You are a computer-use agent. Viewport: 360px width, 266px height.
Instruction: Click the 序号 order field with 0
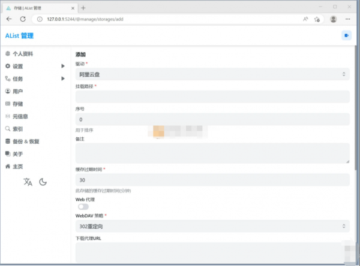pos(212,119)
